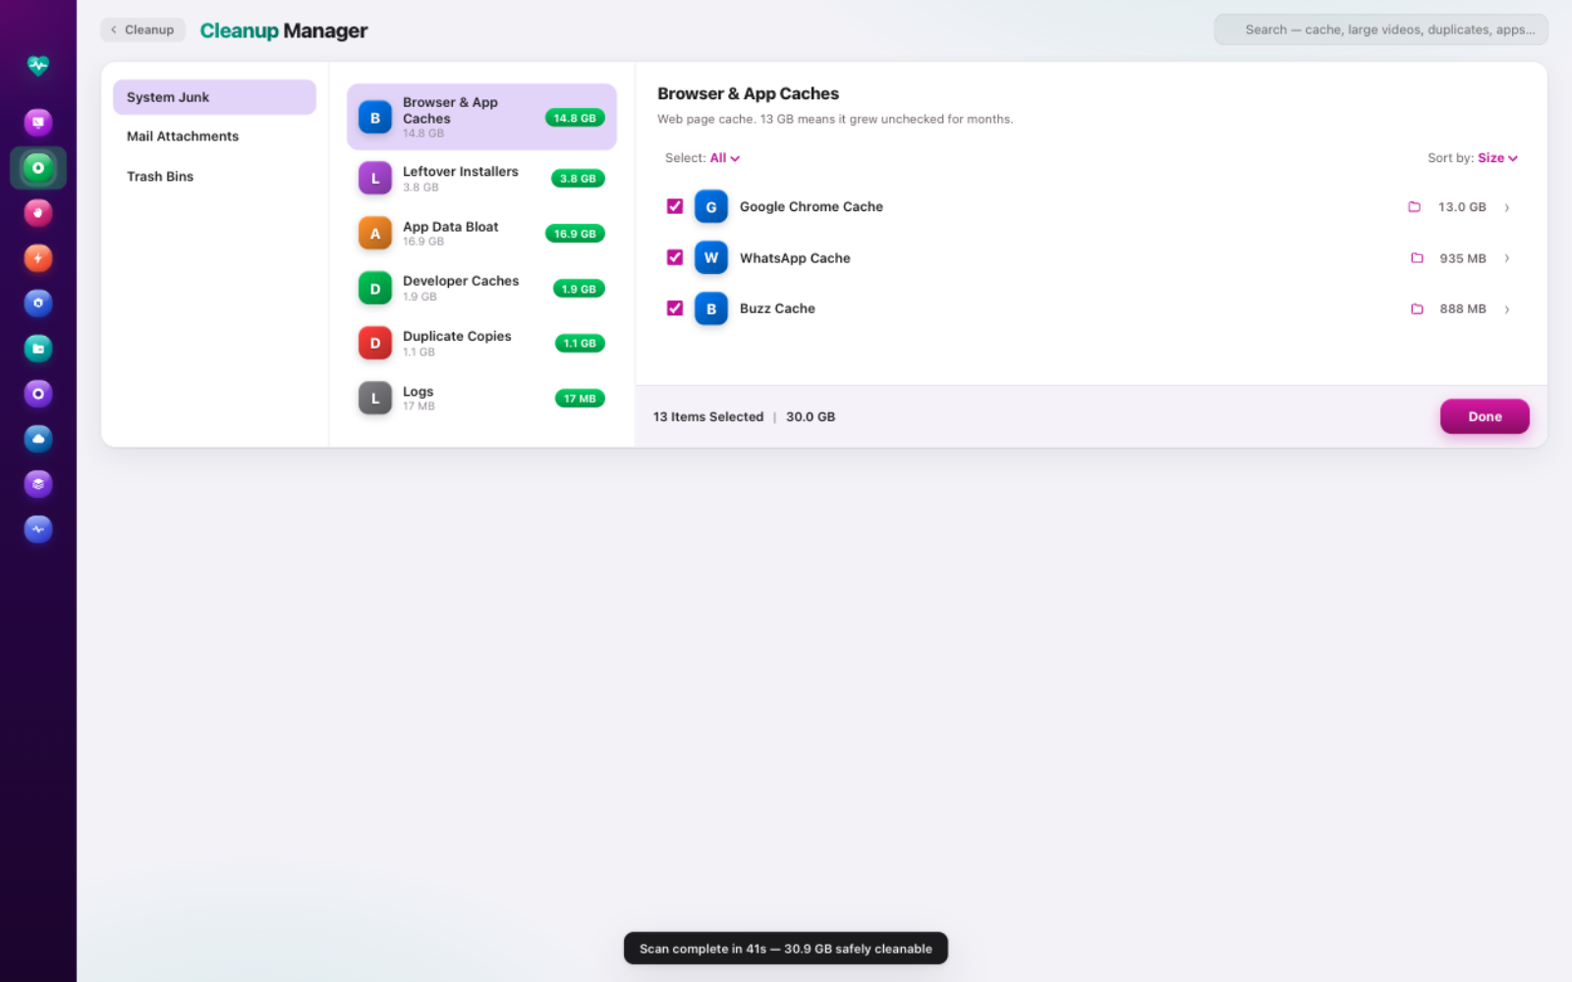Click the search field
This screenshot has height=982, width=1572.
click(1380, 29)
